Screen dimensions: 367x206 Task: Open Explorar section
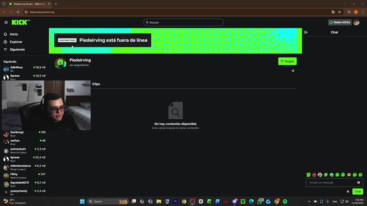tap(16, 42)
